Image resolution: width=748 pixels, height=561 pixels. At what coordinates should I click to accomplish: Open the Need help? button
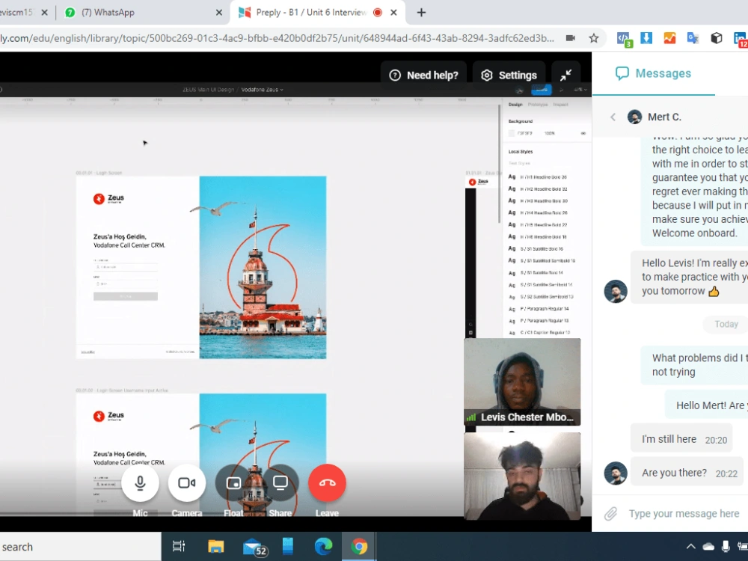tap(423, 75)
